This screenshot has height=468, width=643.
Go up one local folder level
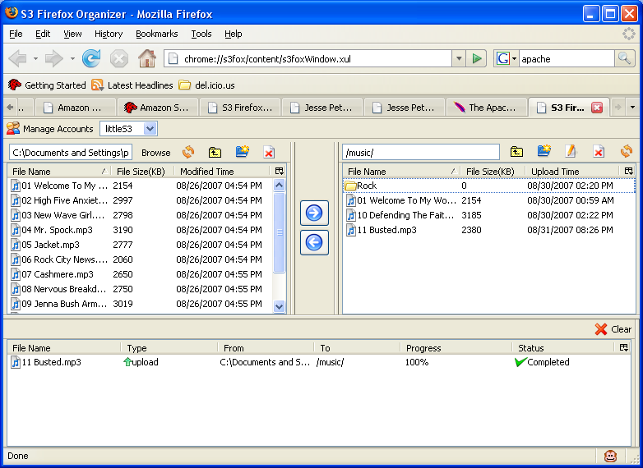pos(215,153)
